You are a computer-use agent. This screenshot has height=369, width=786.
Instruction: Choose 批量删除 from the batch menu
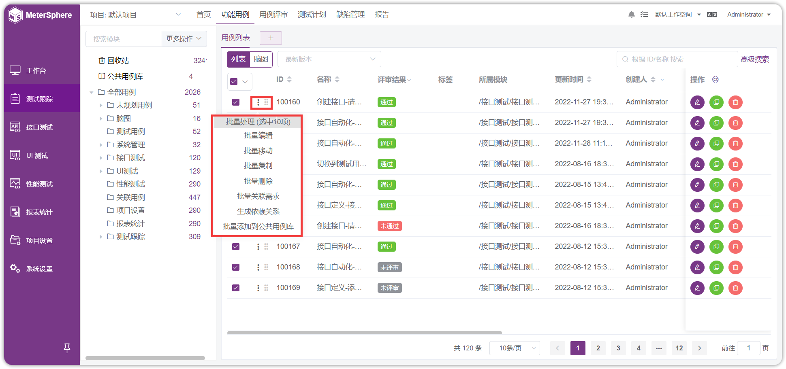click(x=258, y=181)
